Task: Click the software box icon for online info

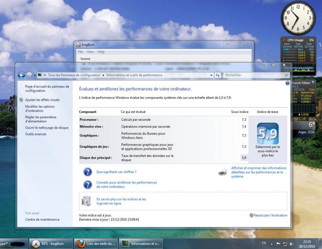Action: click(x=87, y=201)
